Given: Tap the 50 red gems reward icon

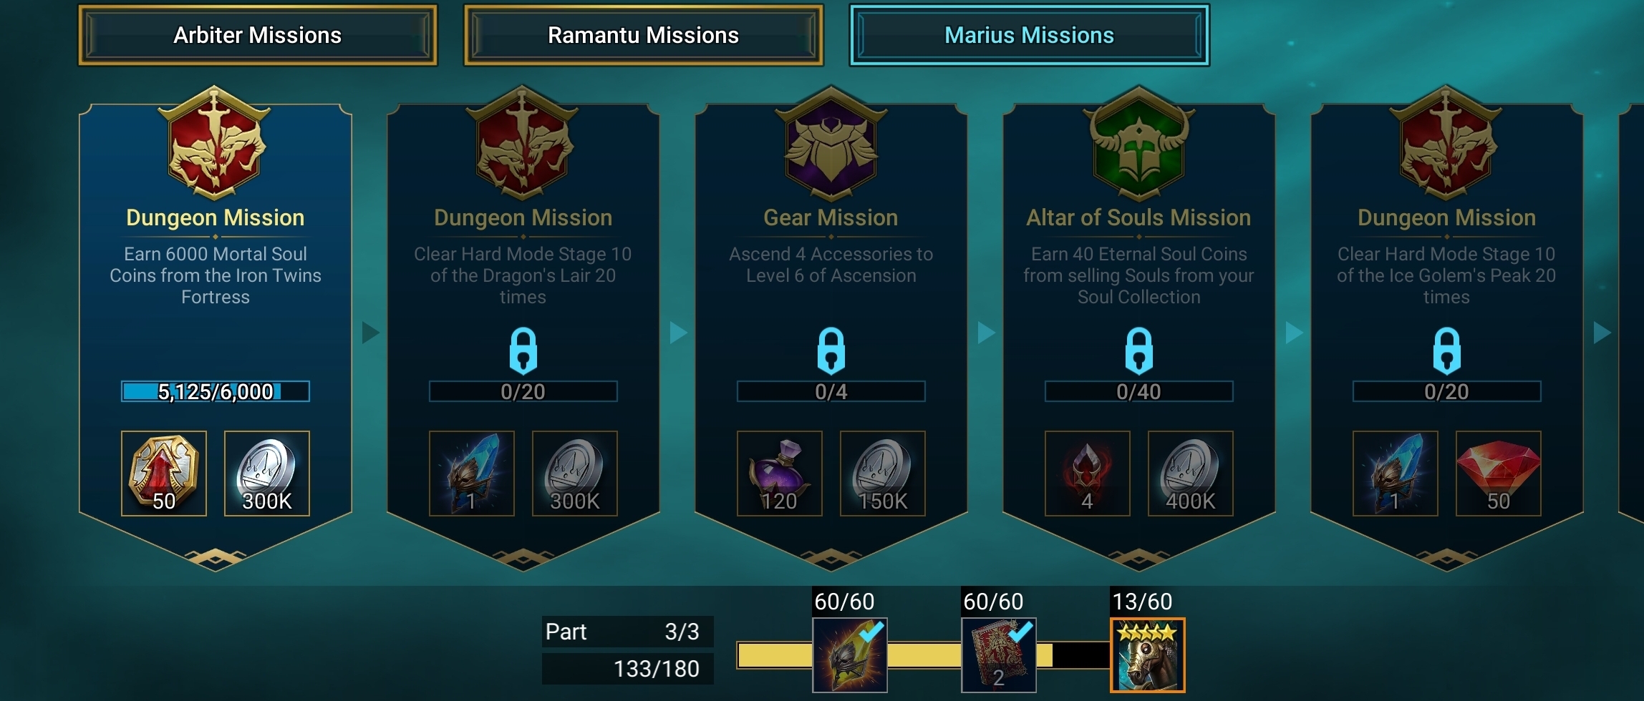Looking at the screenshot, I should 1499,473.
